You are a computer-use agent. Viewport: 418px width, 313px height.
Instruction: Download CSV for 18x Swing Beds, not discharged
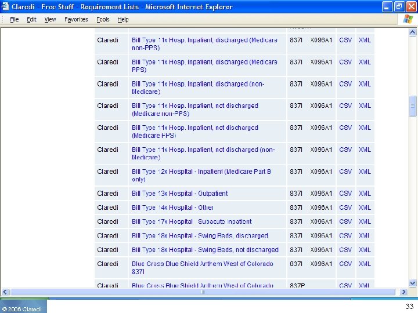tap(345, 250)
